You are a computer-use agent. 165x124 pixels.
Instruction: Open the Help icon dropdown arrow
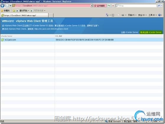161,15
